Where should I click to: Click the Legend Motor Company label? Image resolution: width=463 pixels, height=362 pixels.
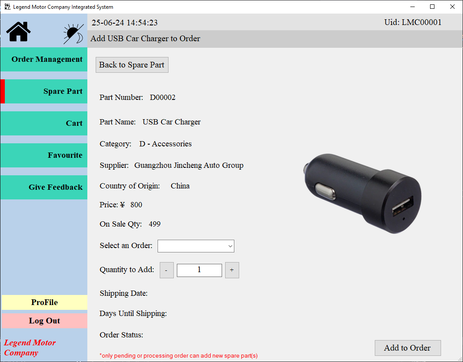pos(29,348)
